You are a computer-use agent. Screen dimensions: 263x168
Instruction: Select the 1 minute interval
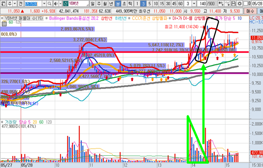137,4
